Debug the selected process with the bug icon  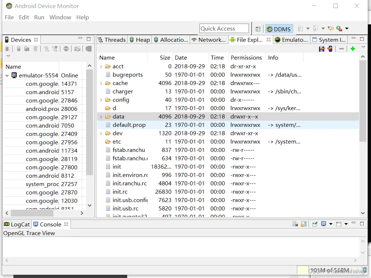pyautogui.click(x=8, y=48)
